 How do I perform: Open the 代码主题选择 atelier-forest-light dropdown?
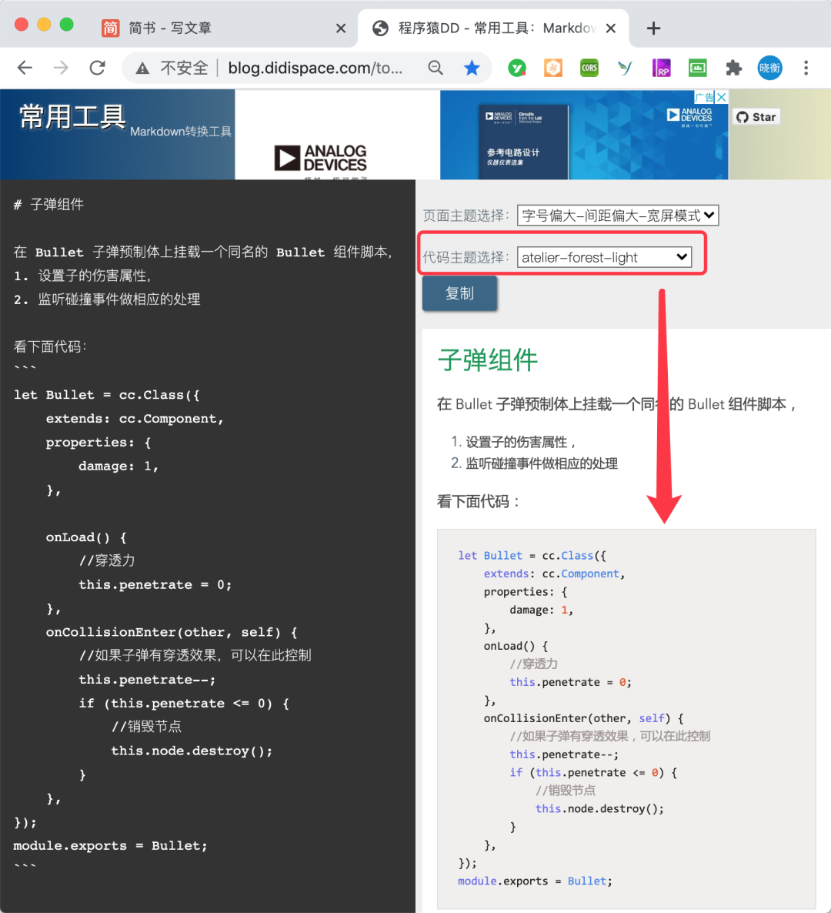pyautogui.click(x=604, y=257)
